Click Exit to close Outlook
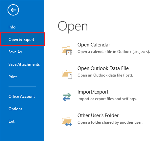 pos(11,121)
